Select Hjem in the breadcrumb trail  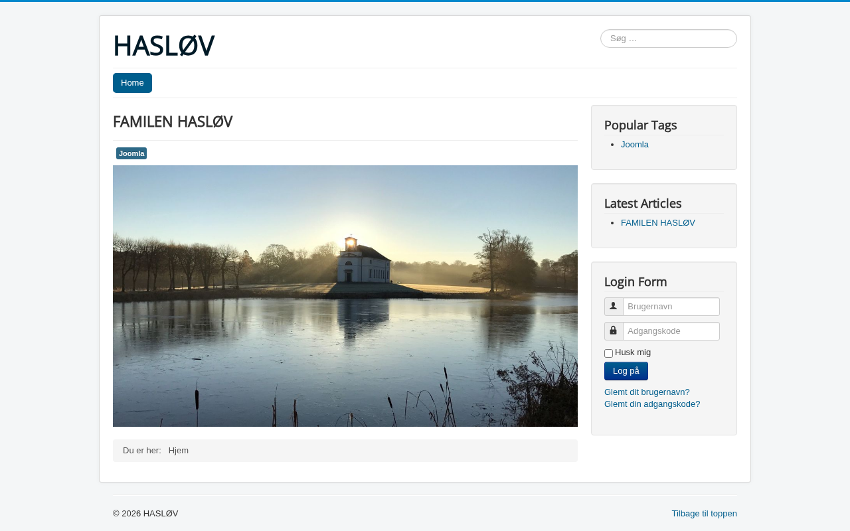[x=179, y=451]
